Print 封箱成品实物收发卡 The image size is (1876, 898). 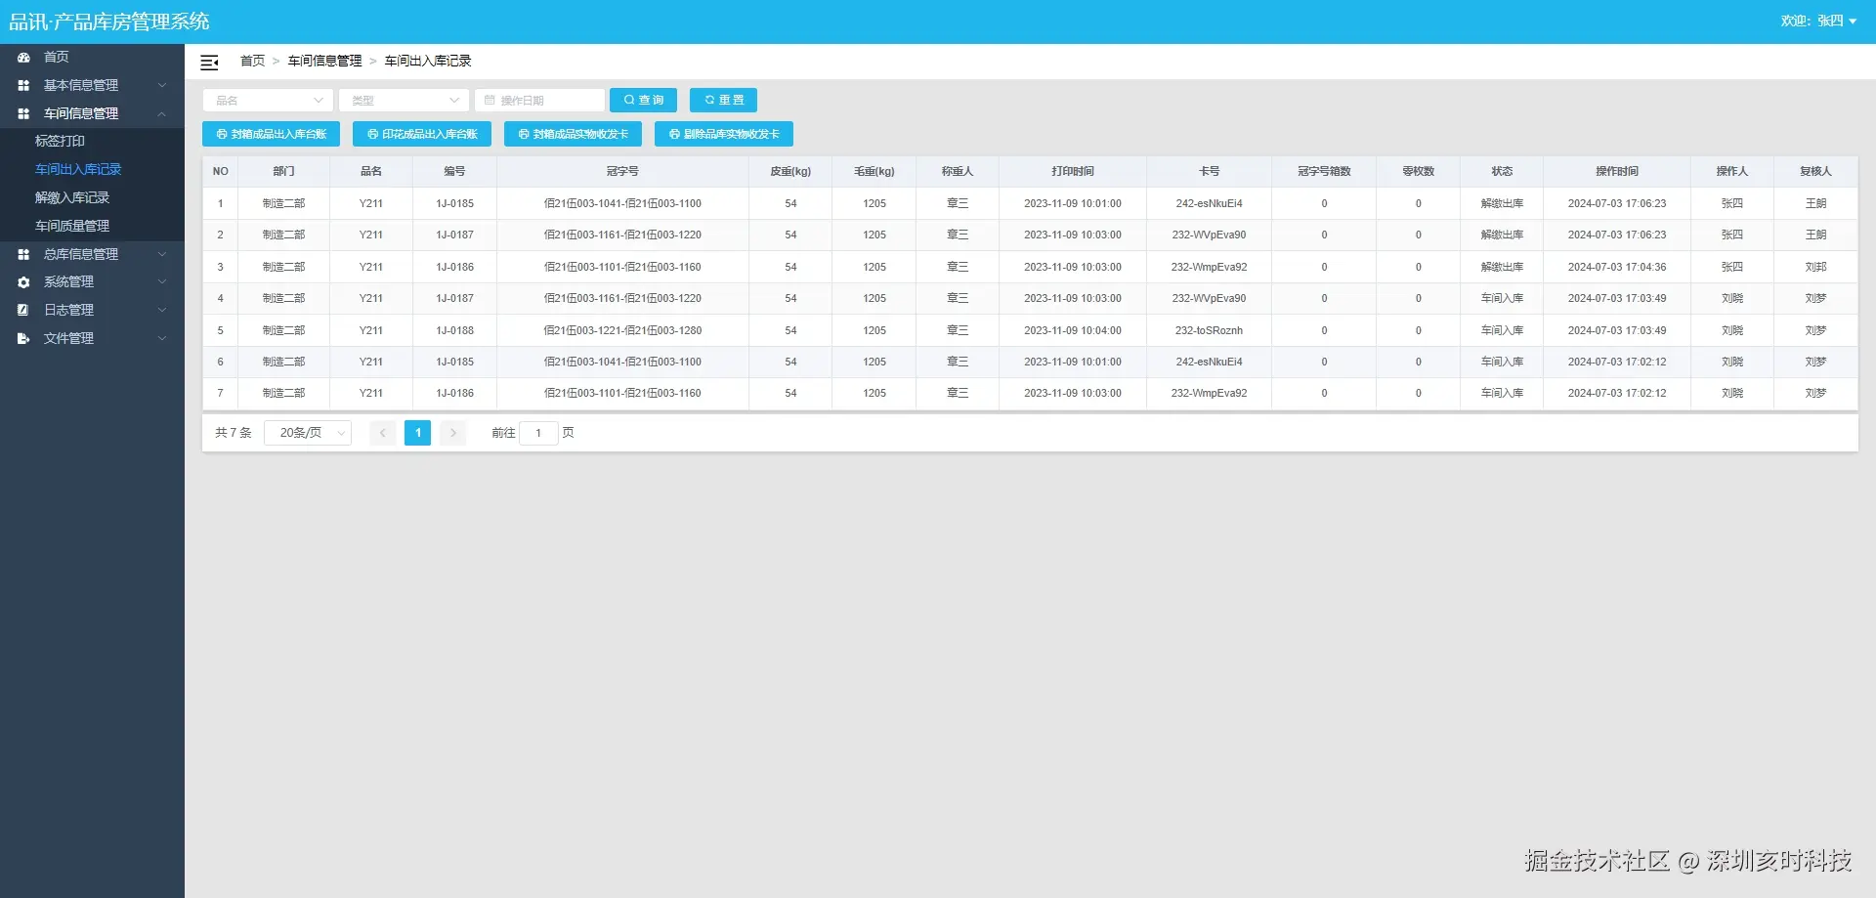[x=573, y=134]
